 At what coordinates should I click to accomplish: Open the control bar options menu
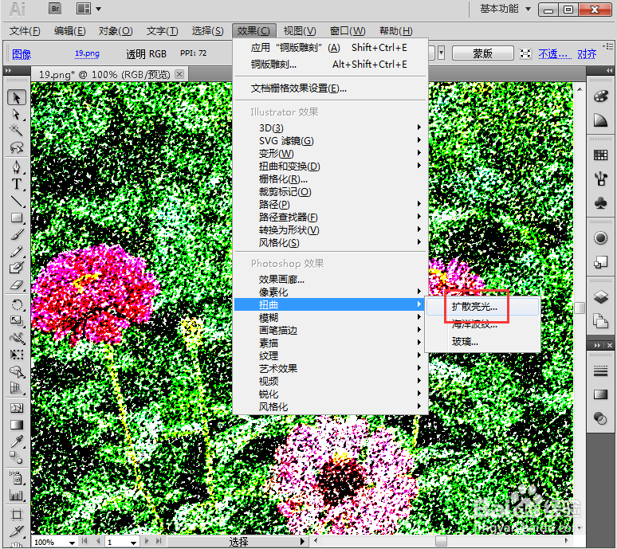click(x=608, y=46)
